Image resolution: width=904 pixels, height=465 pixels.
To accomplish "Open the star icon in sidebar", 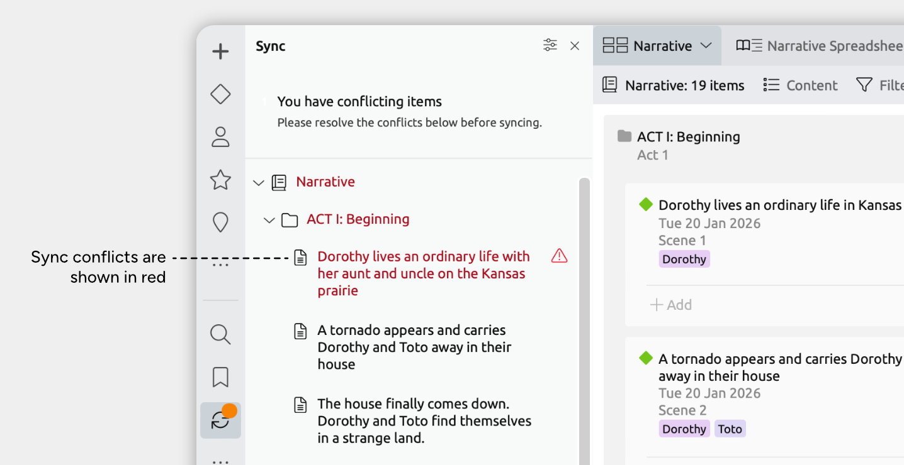I will click(x=220, y=180).
